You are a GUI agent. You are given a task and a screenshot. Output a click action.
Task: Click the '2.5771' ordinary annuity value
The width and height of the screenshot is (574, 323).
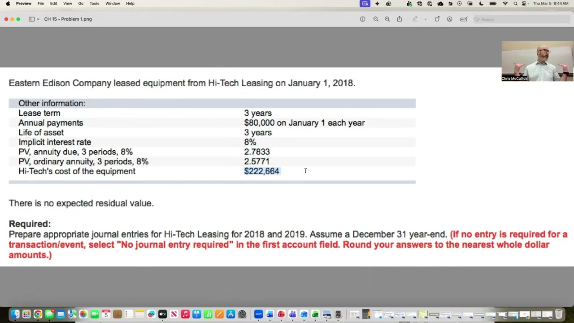coord(257,161)
